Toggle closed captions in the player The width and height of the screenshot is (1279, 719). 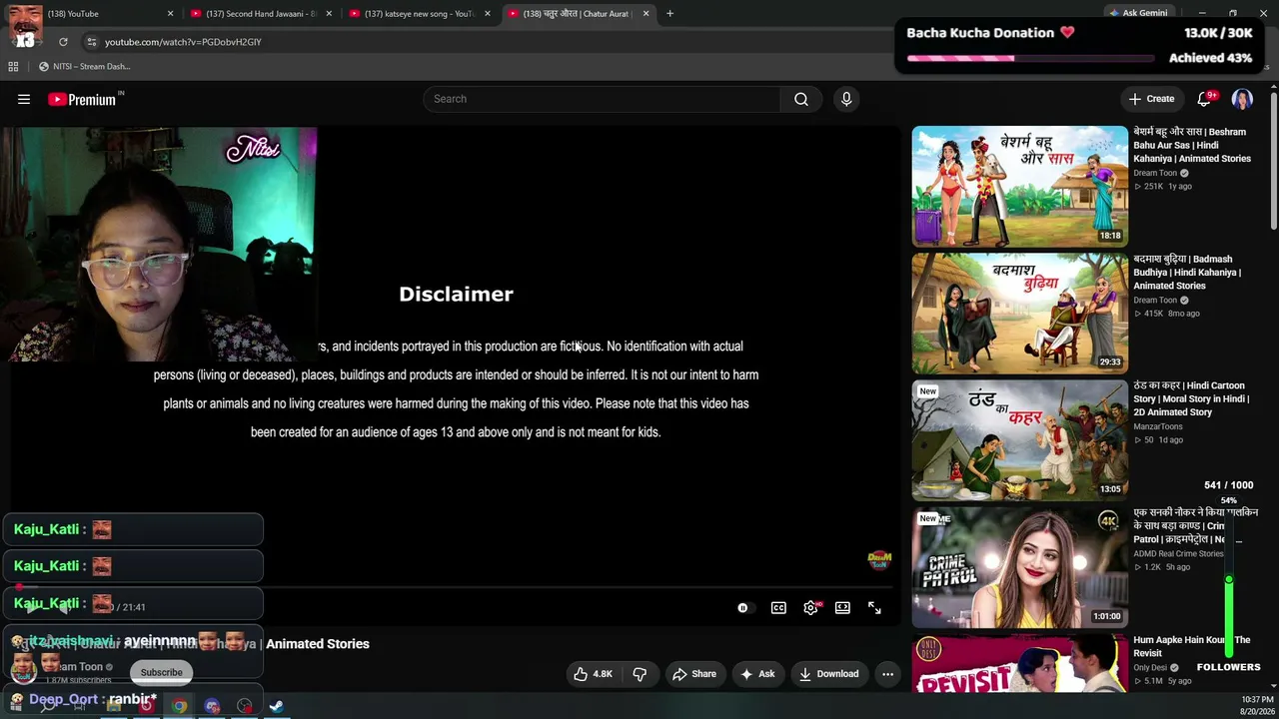coord(778,607)
